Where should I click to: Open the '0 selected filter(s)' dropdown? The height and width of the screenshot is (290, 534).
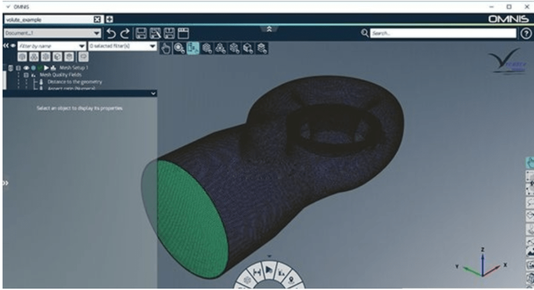click(152, 46)
